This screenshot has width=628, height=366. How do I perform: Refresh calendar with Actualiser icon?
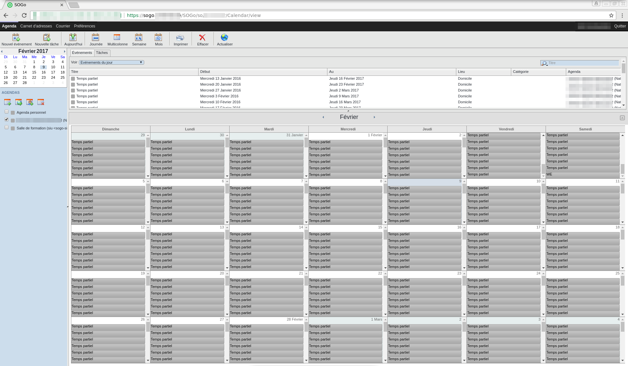[x=224, y=38]
